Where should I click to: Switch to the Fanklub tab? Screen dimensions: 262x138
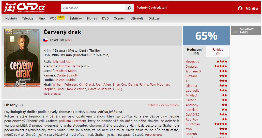[x=218, y=51]
